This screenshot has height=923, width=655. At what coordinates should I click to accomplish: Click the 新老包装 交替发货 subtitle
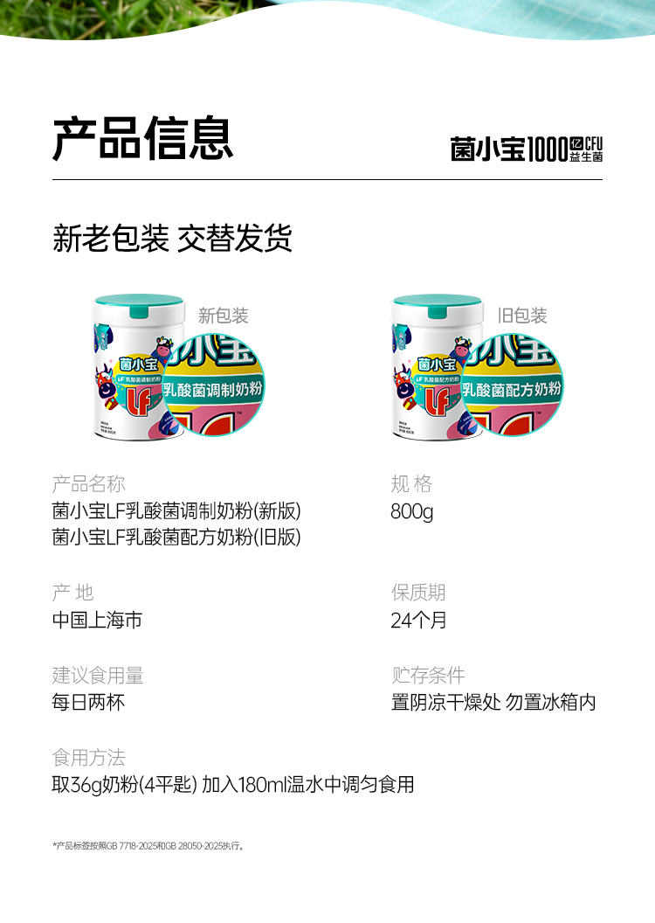pyautogui.click(x=172, y=239)
